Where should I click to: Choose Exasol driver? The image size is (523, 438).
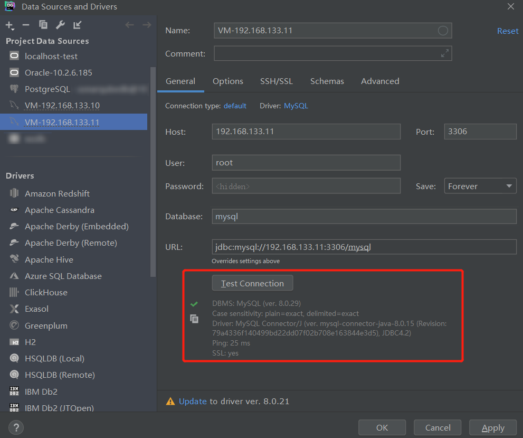[x=74, y=309]
